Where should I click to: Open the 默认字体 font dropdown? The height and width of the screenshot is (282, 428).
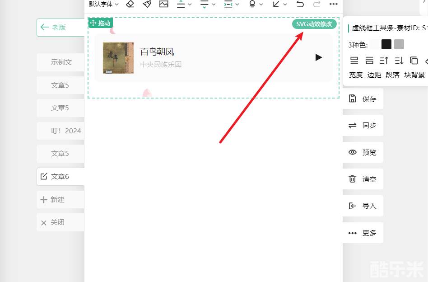tap(104, 4)
